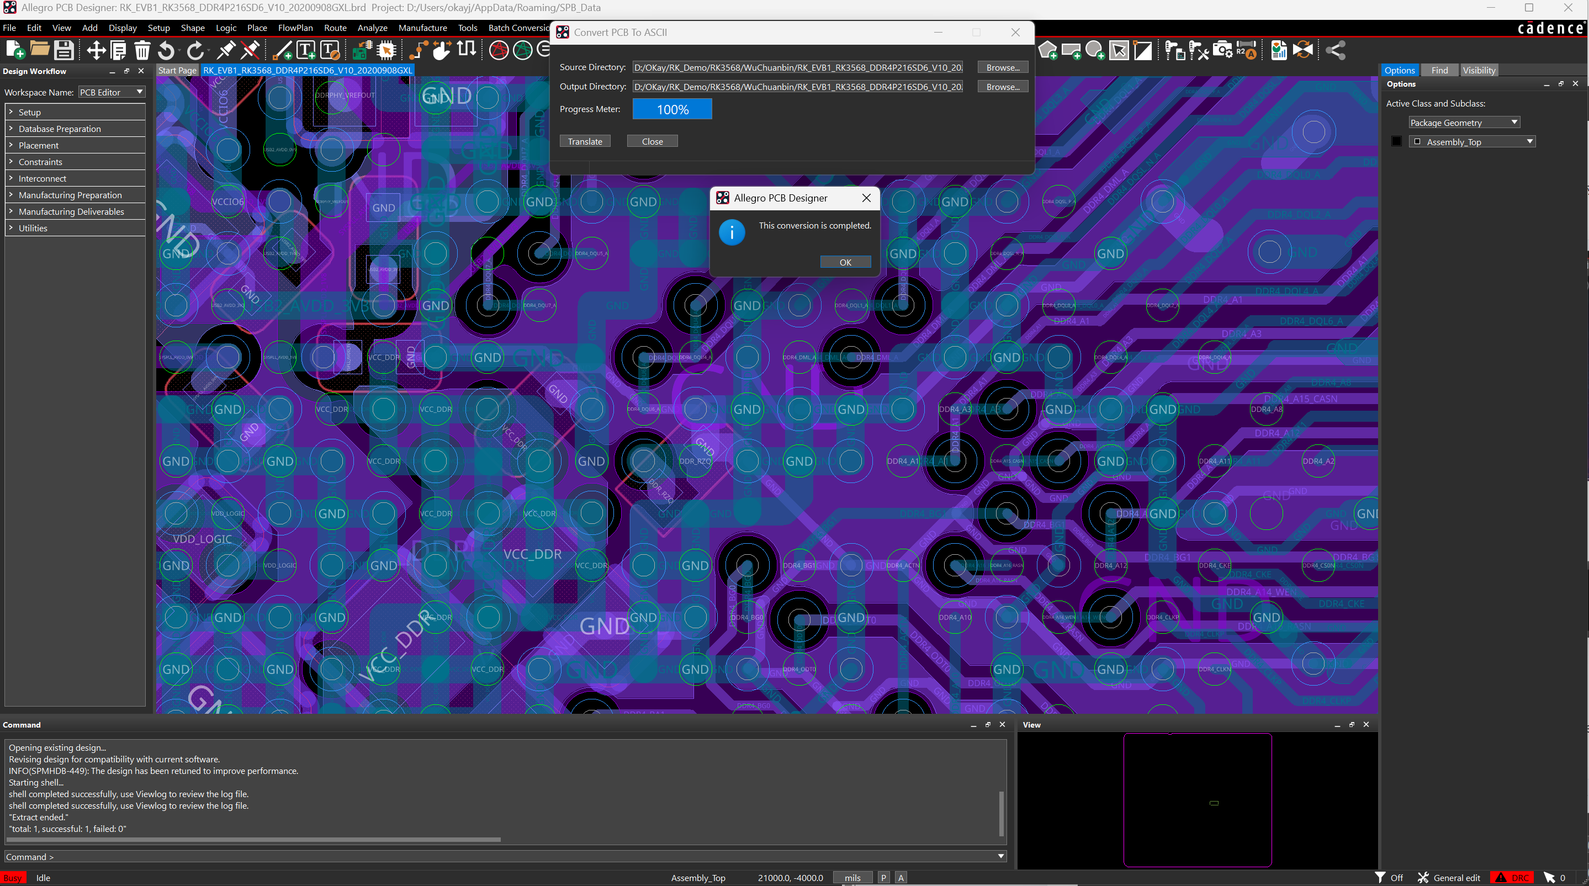Switch to the Visibility tab

1479,70
